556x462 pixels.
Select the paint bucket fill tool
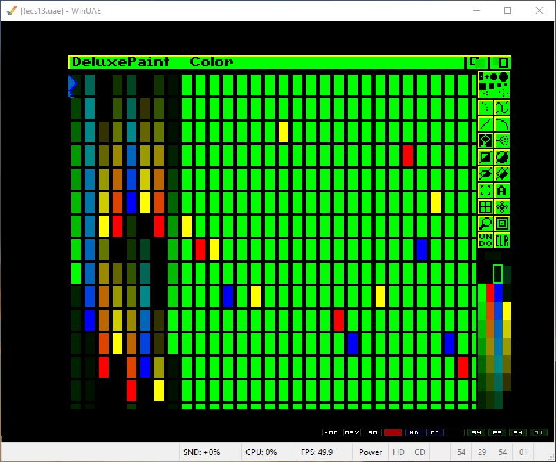tap(485, 140)
